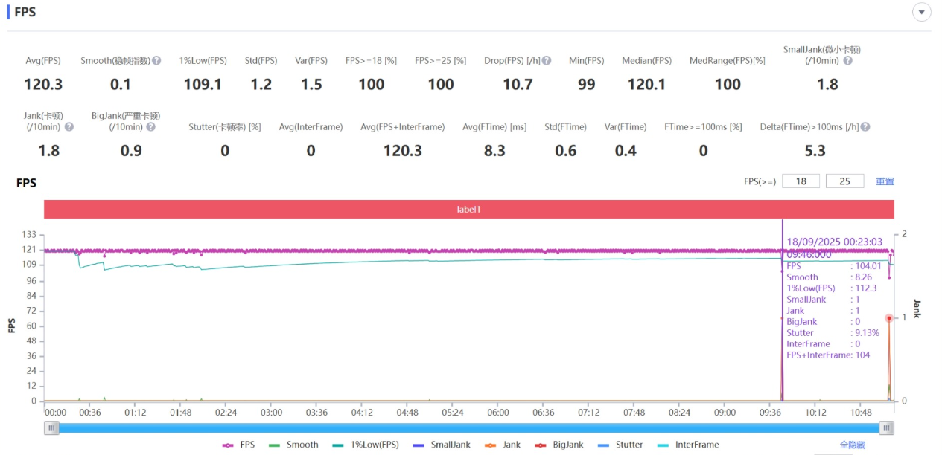
Task: Toggle SmallJank legend item
Action: tap(442, 445)
